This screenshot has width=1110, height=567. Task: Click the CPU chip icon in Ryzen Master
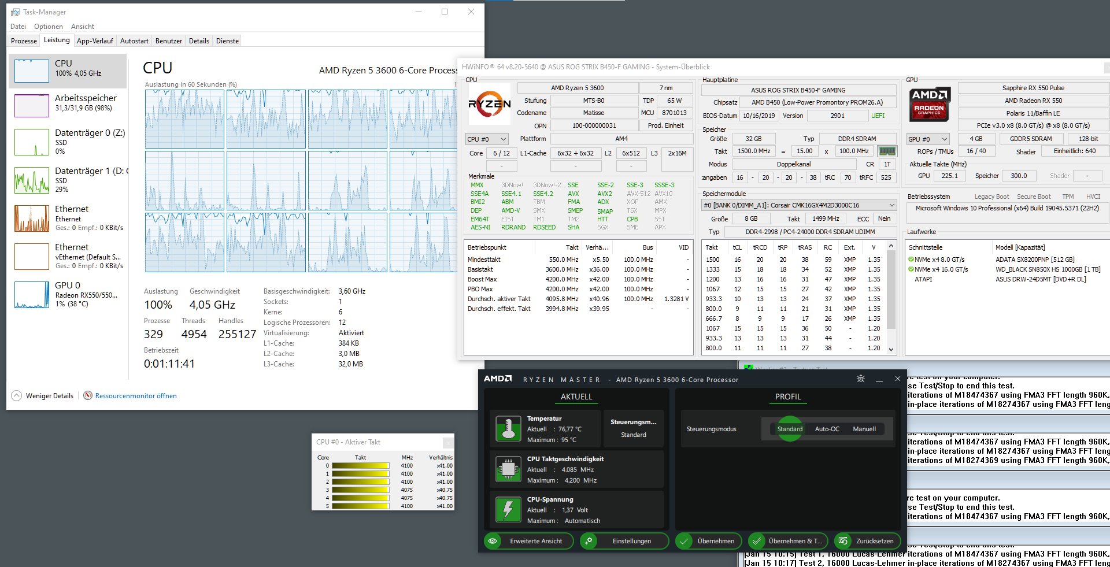[509, 469]
